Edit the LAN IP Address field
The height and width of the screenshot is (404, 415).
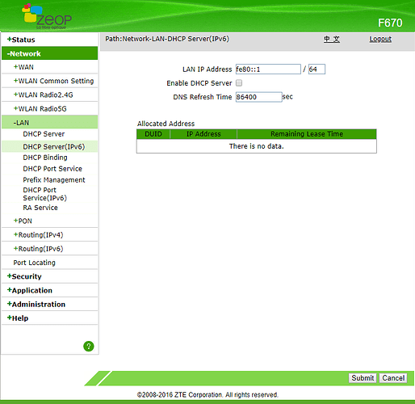click(268, 69)
